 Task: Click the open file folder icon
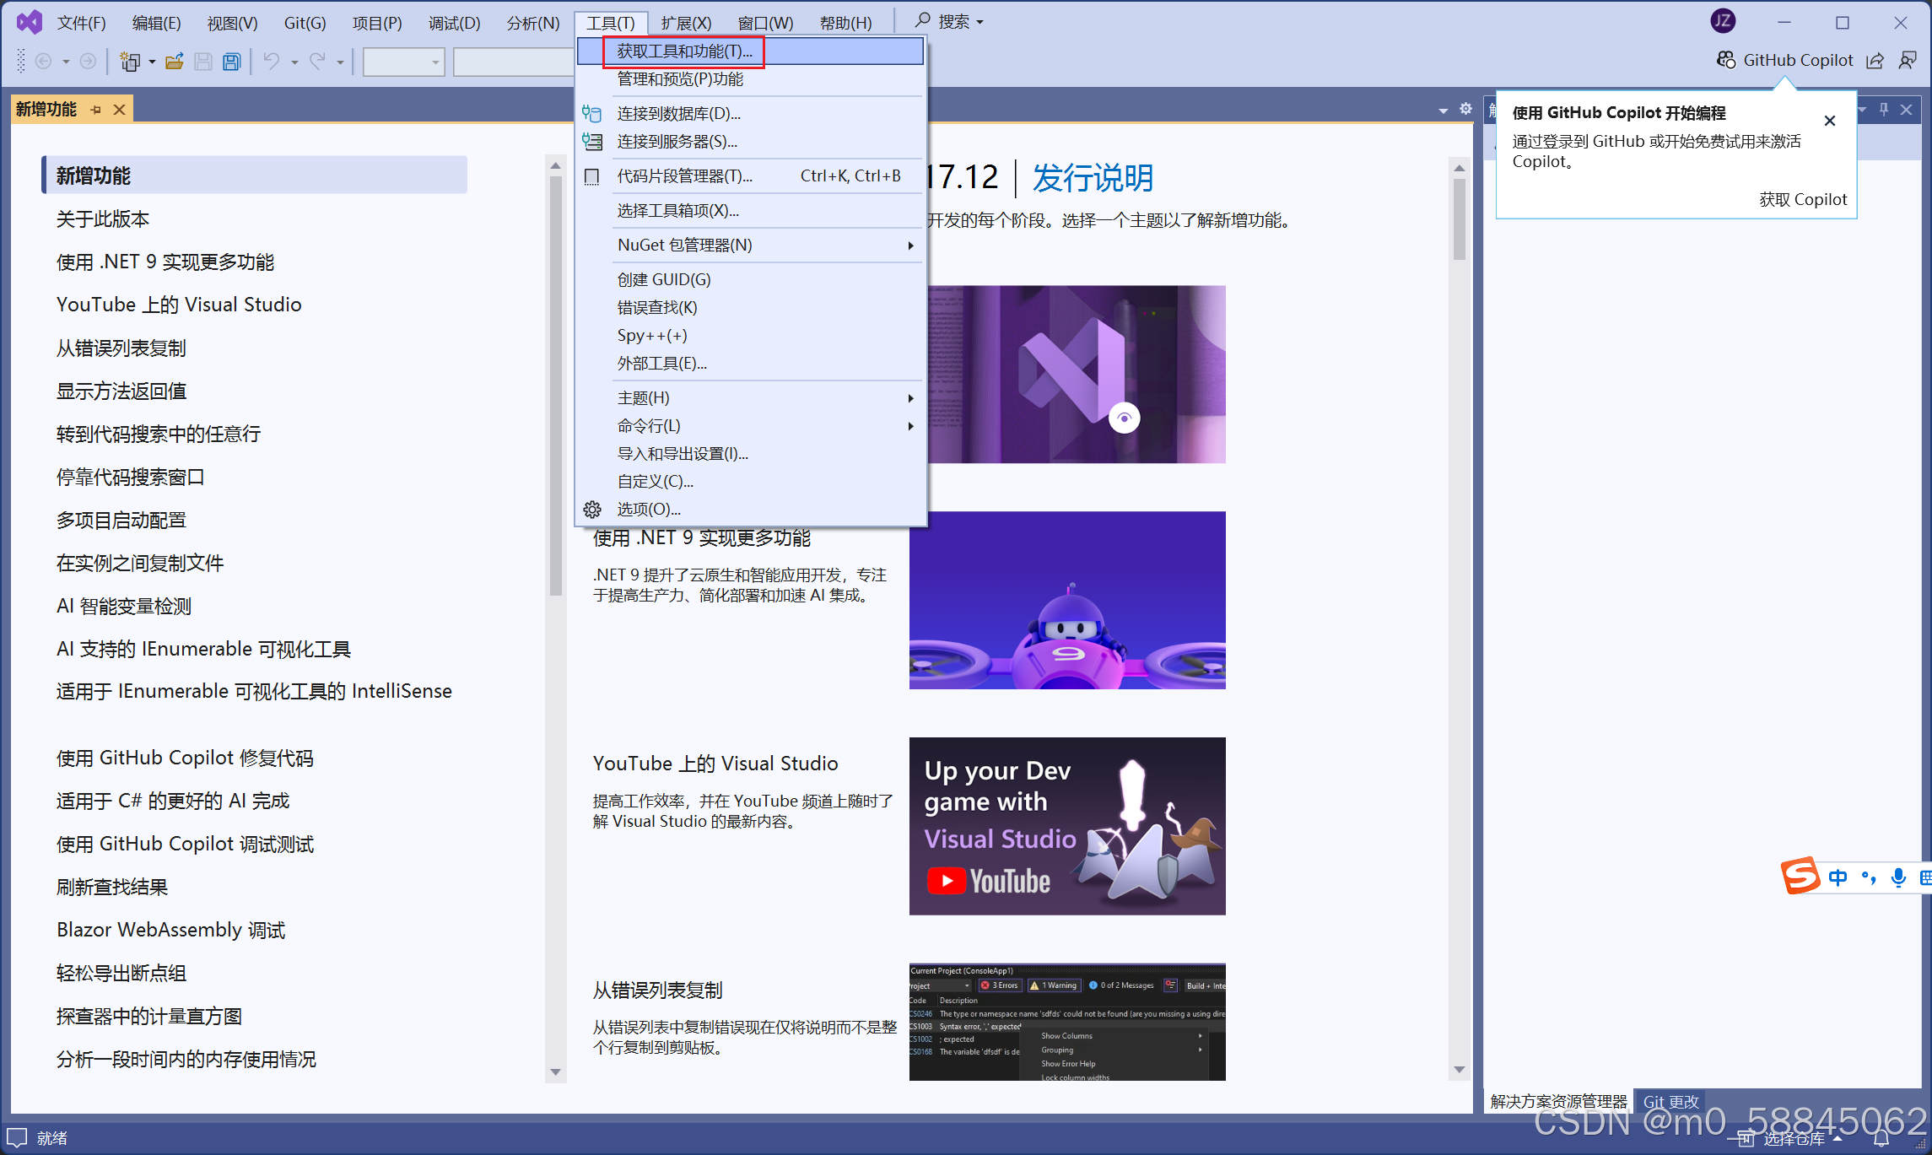pyautogui.click(x=175, y=61)
